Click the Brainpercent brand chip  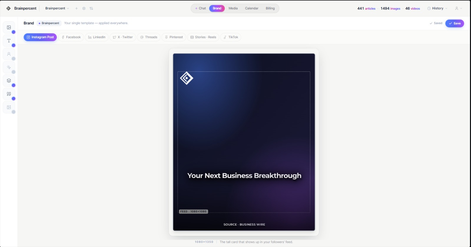(x=49, y=23)
